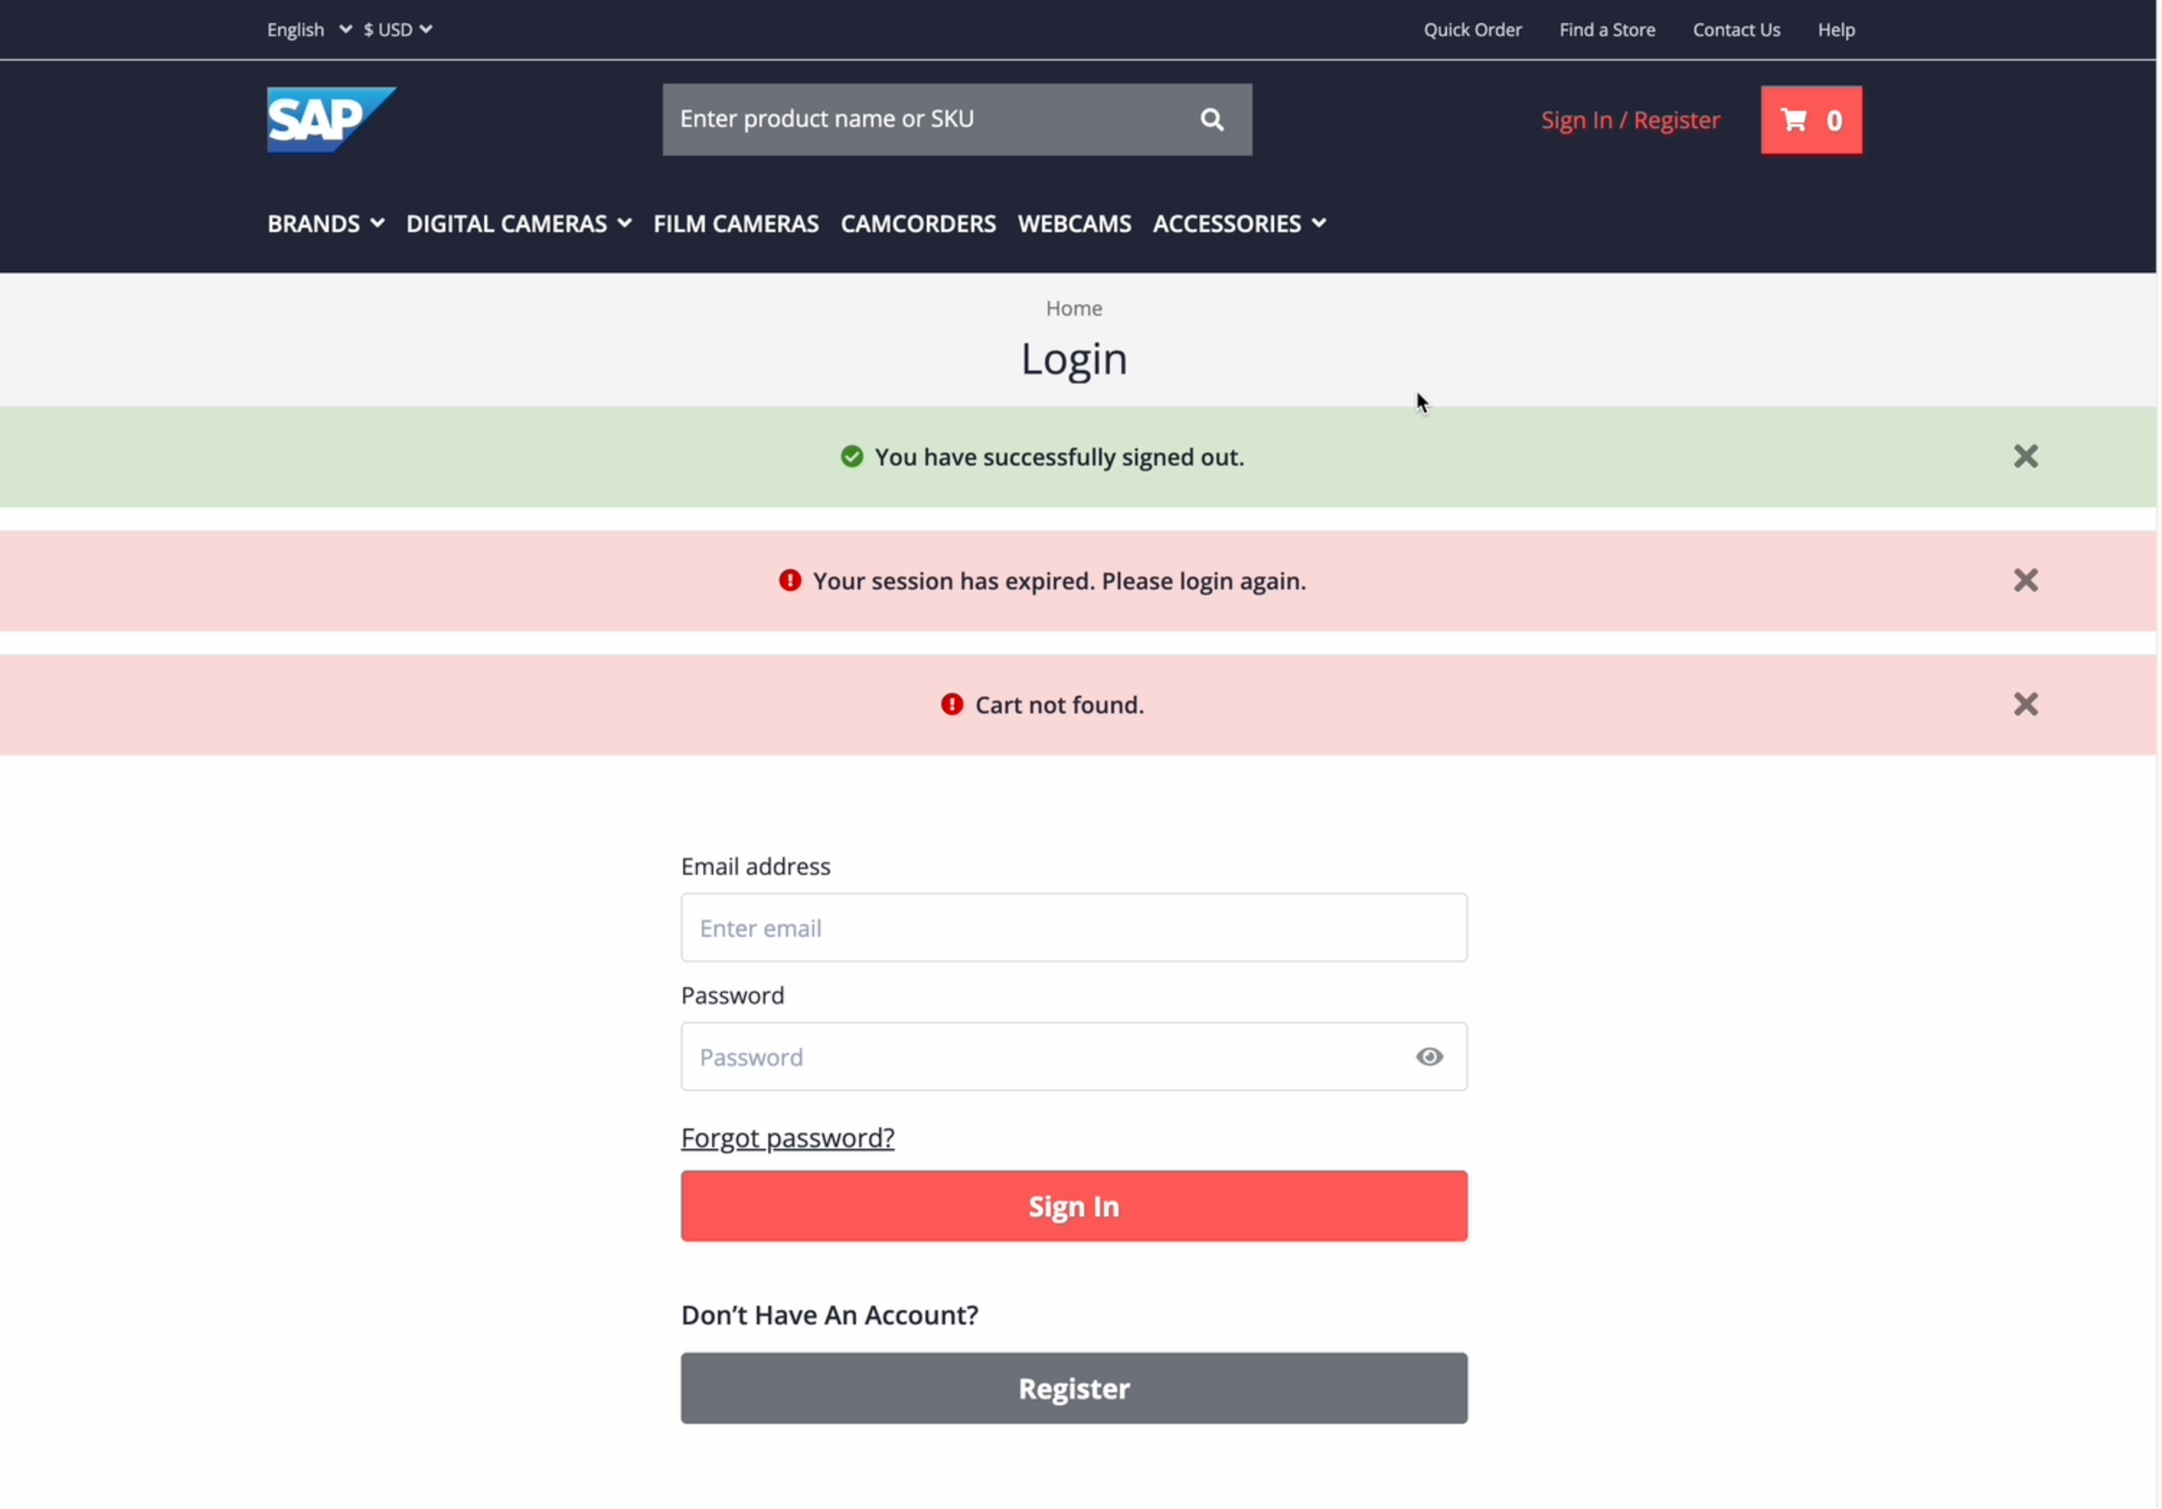Expand the ACCESSORIES dropdown
Screen dimensions: 2162x1509
coord(1238,223)
